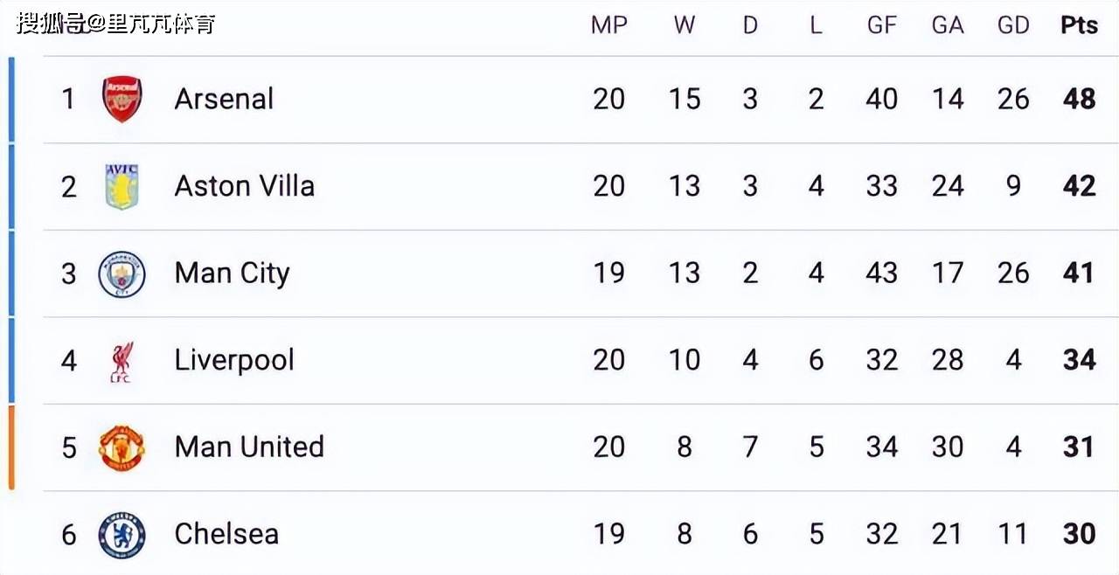Open the Man United team page
Screen dimensions: 1119x575
[249, 447]
